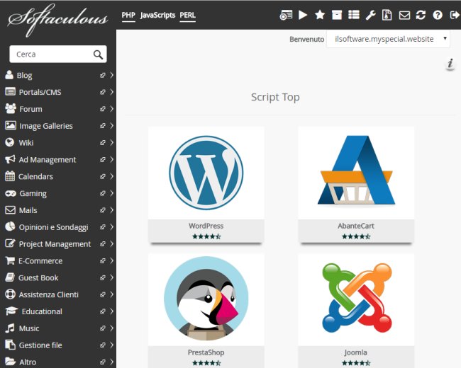Screen dimensions: 461x368
Task: Expand the Guest Book category chevron
Action: tap(112, 277)
